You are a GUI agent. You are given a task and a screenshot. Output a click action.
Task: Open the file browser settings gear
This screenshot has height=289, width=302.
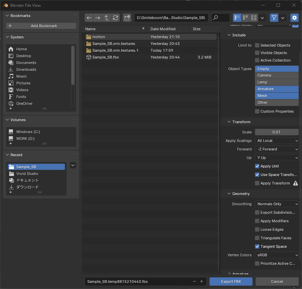[294, 18]
